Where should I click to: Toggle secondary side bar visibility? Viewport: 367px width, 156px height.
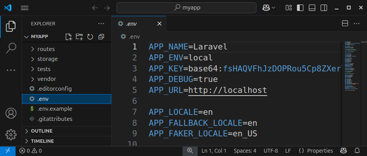point(324,8)
